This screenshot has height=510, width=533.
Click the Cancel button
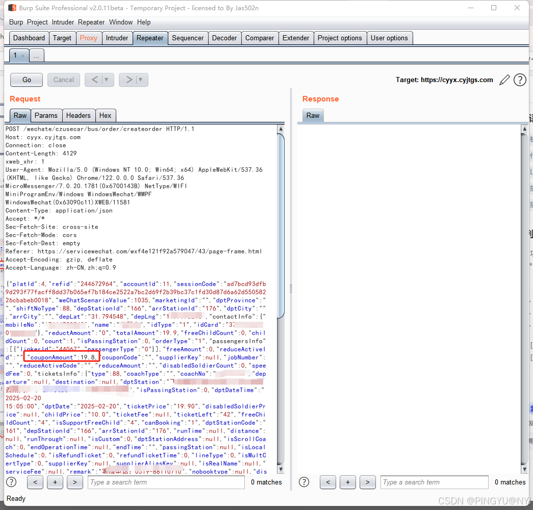64,80
